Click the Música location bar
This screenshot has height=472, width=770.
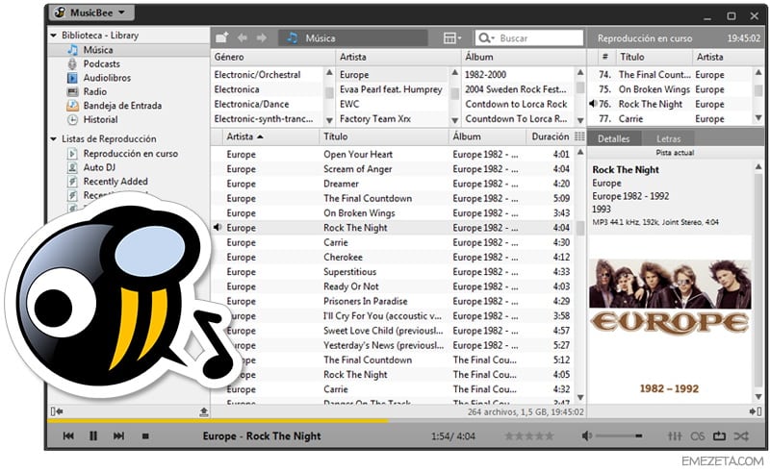352,37
